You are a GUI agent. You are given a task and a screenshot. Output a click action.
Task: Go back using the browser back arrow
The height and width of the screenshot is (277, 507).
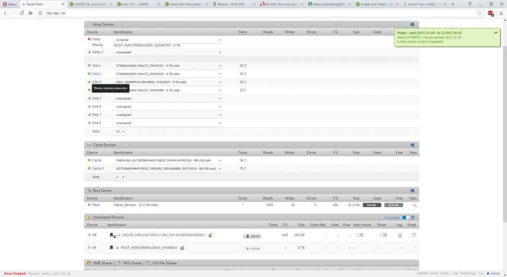pos(6,13)
